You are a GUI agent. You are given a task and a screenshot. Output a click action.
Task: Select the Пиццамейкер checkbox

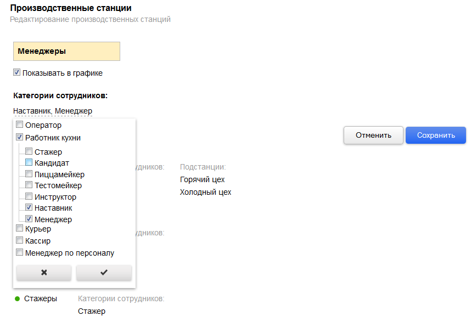pos(29,173)
